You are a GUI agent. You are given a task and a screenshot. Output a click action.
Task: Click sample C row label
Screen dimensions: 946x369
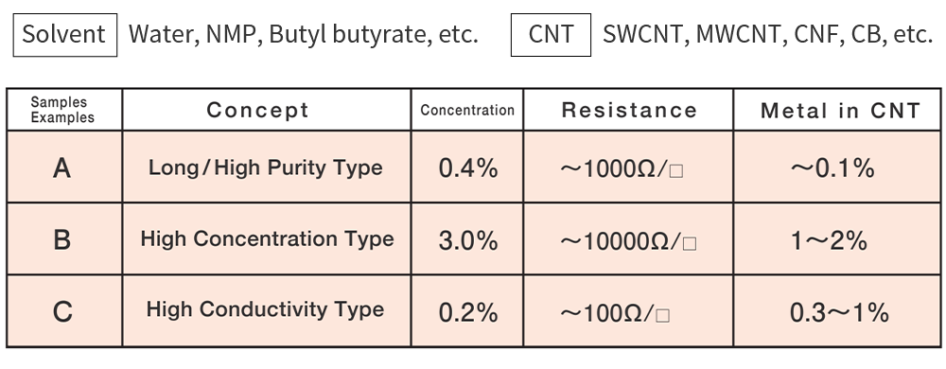coord(64,311)
